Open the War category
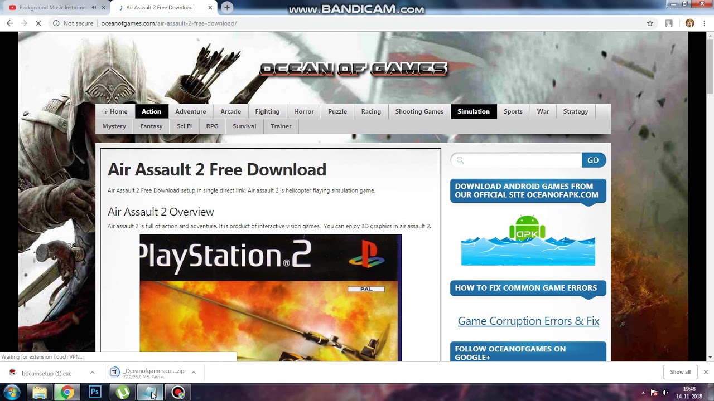Viewport: 714px width, 401px height. point(543,111)
